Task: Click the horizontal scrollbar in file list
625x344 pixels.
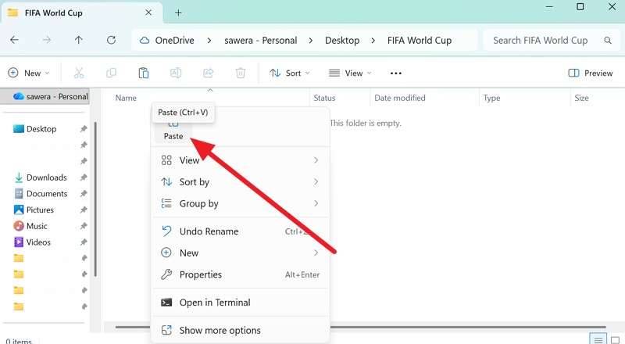Action: coord(361,328)
